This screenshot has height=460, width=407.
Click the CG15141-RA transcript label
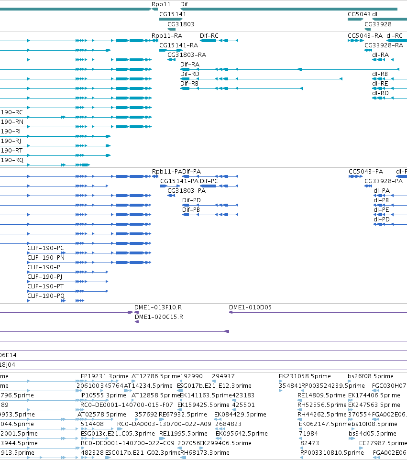178,45
